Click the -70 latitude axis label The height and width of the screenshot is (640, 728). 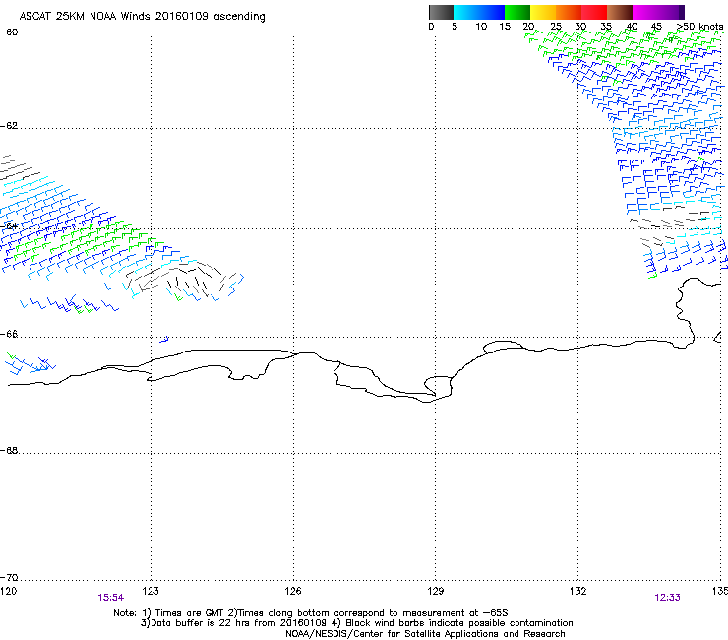(9, 577)
